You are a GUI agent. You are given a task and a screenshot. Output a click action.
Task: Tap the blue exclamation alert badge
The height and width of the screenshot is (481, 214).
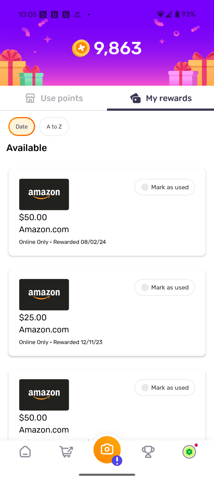(117, 461)
